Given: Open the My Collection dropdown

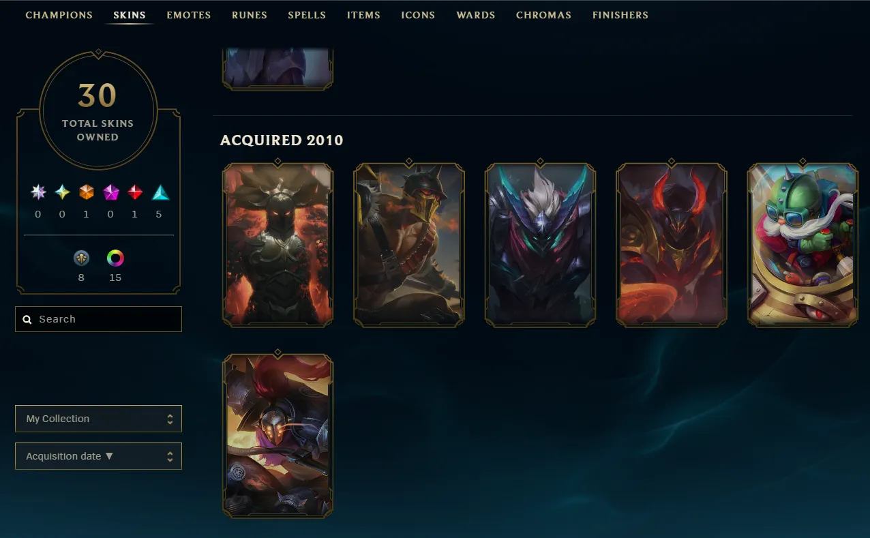Looking at the screenshot, I should 98,419.
